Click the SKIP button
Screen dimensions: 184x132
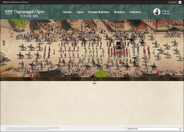click(94, 83)
